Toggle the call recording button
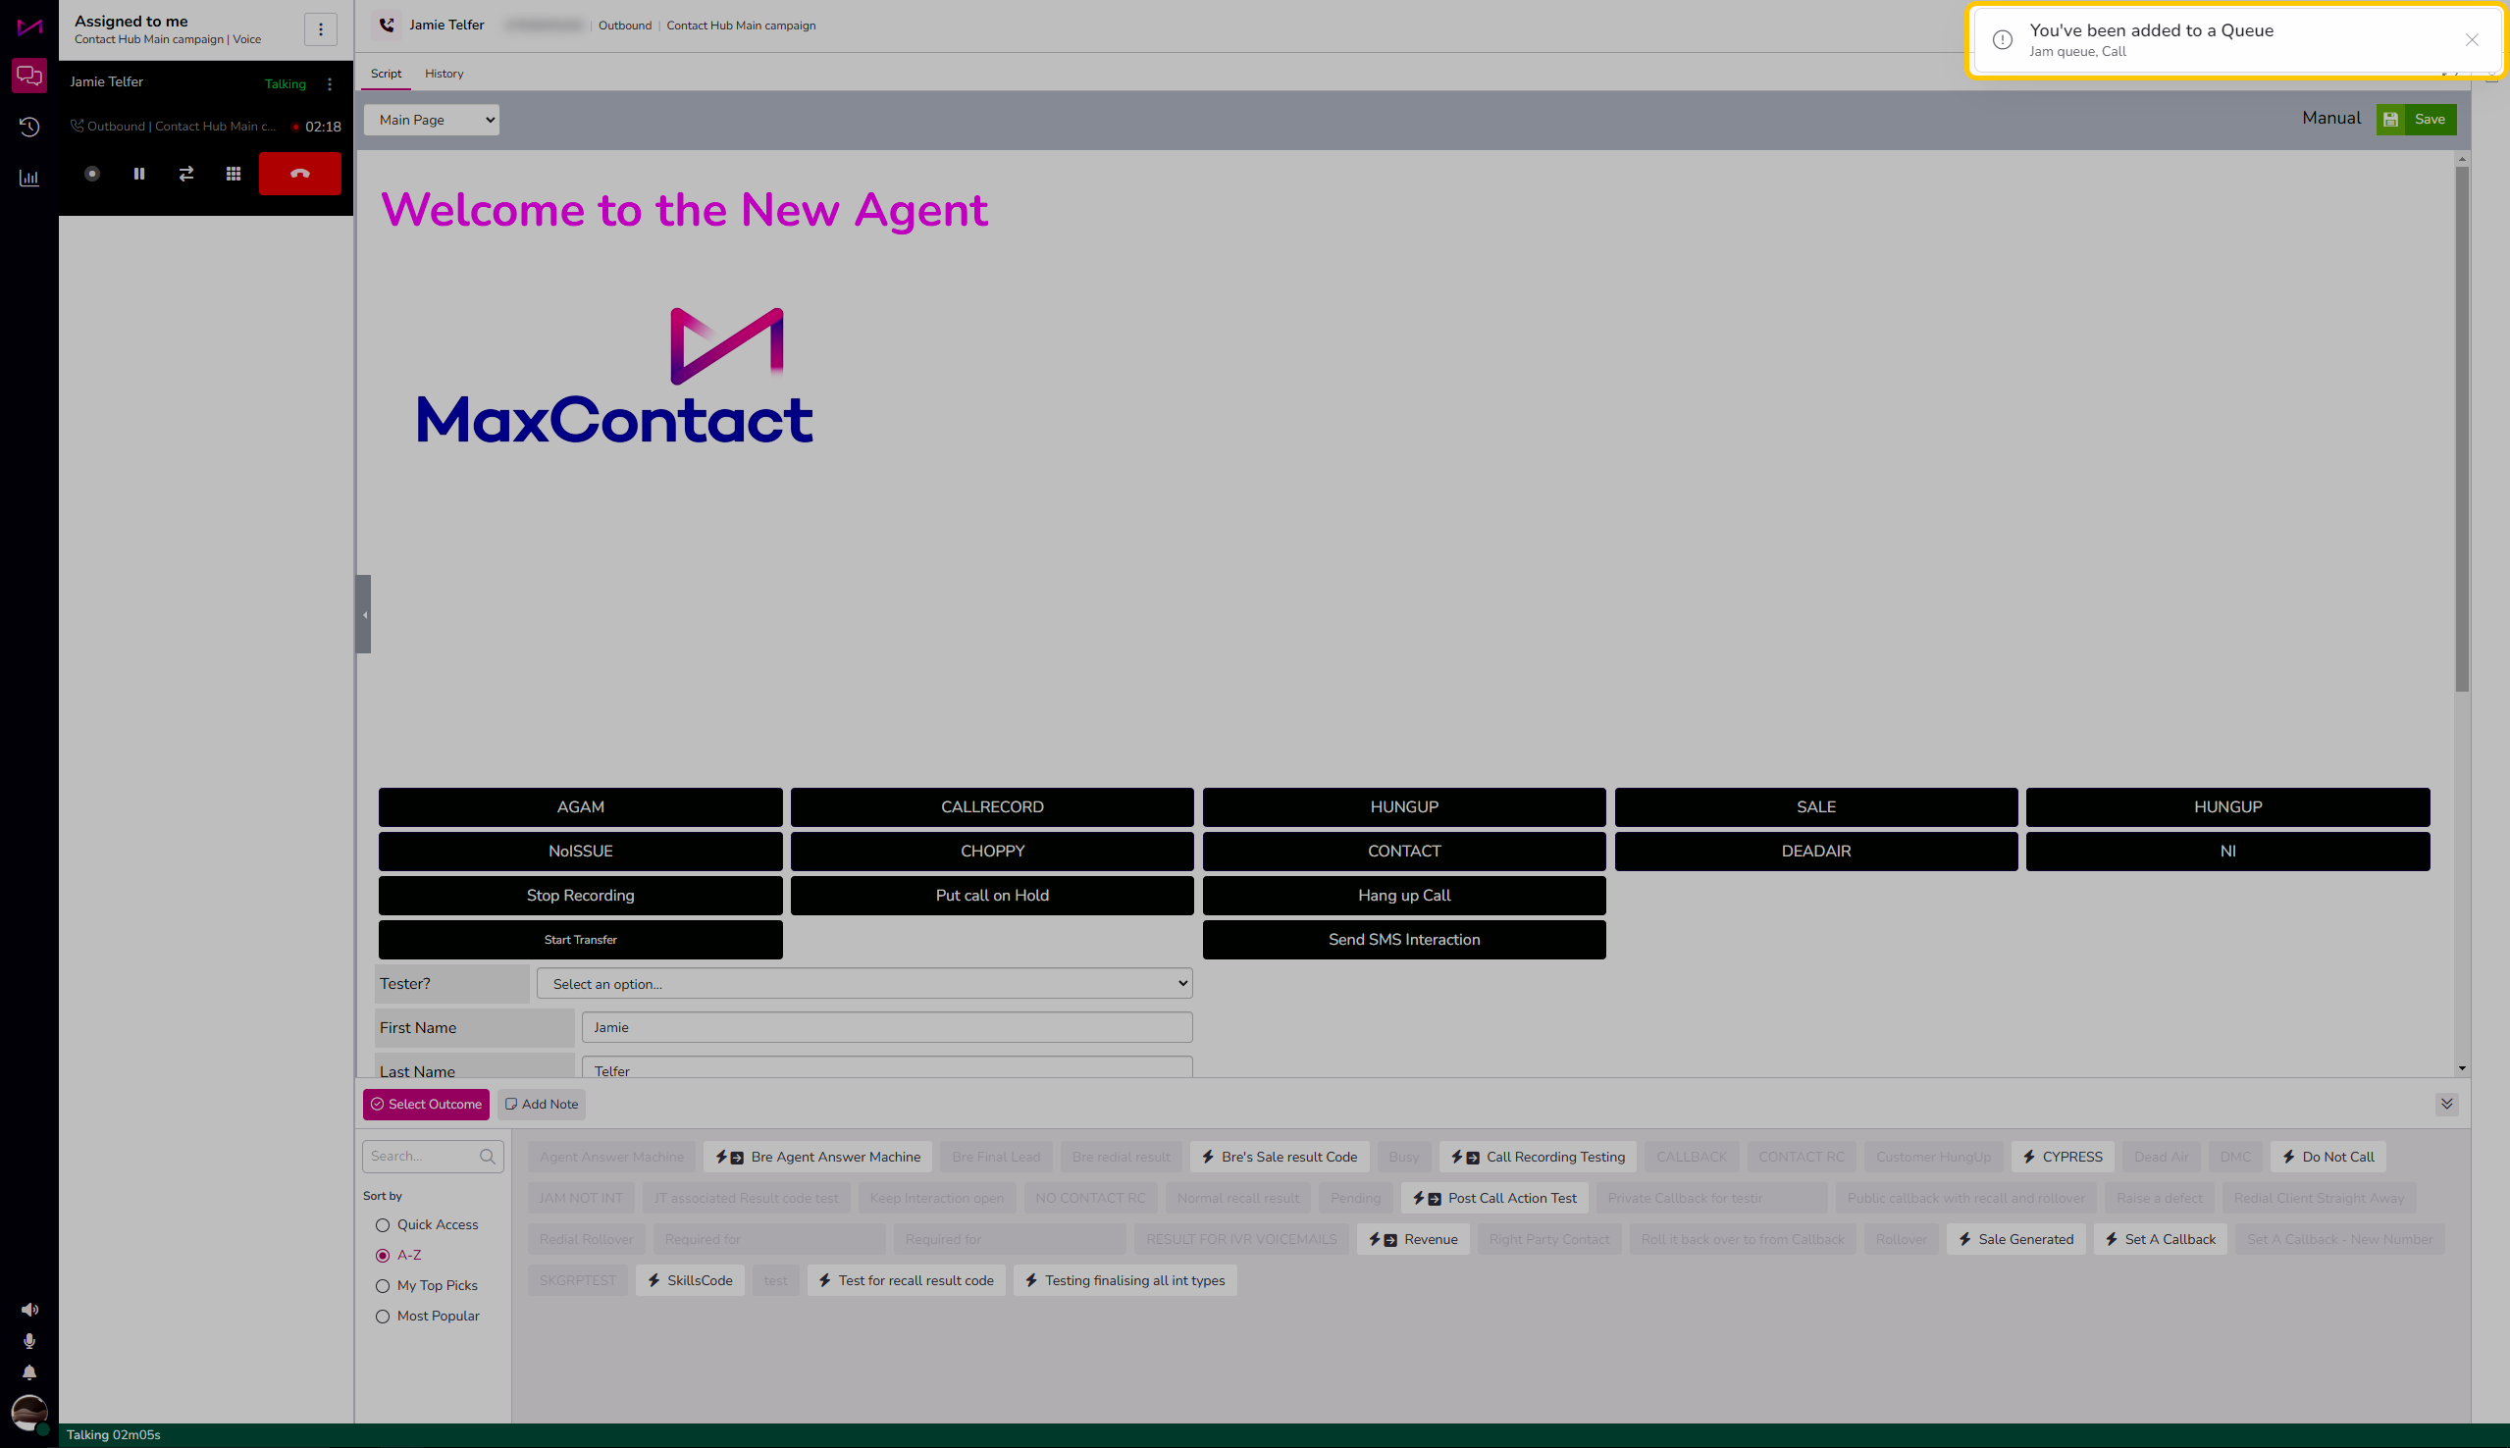 pos(91,173)
